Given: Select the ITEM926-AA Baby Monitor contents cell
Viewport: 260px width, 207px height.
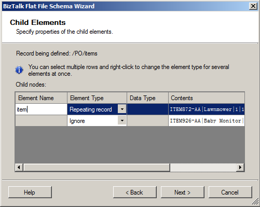Looking at the screenshot, I should [207, 120].
